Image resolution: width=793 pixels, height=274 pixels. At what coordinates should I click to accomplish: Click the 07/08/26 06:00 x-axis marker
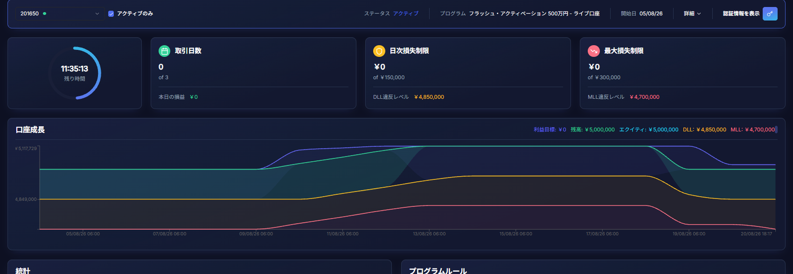[x=169, y=234]
